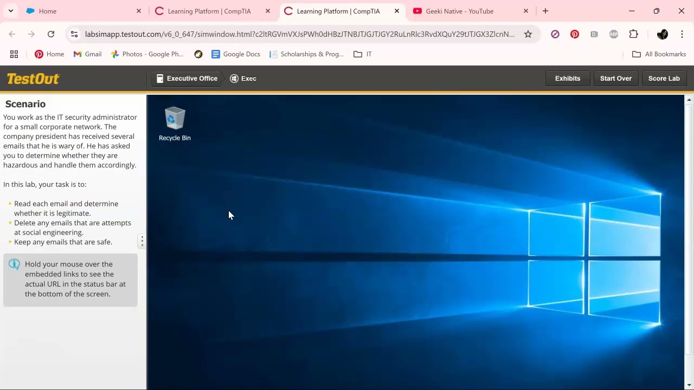The height and width of the screenshot is (390, 694).
Task: Open the Extensions puzzle menu
Action: [x=633, y=34]
